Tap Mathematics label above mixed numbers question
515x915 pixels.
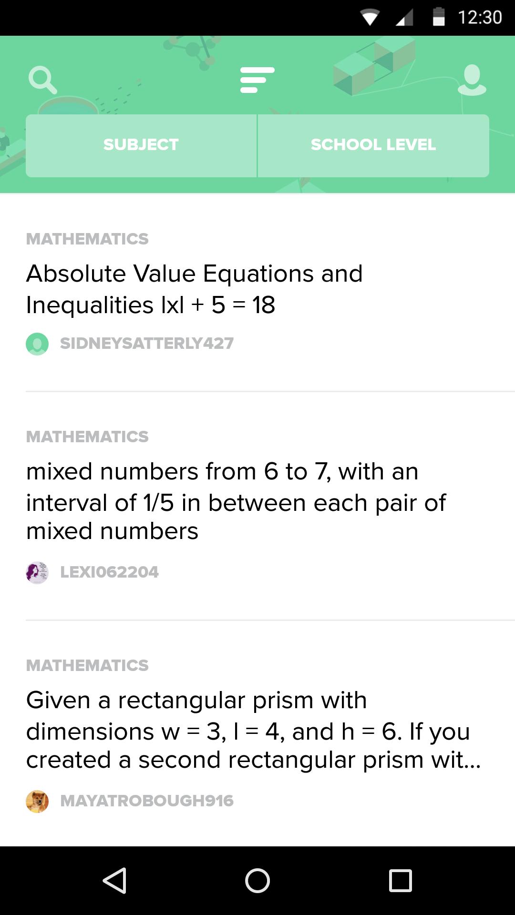(x=87, y=437)
